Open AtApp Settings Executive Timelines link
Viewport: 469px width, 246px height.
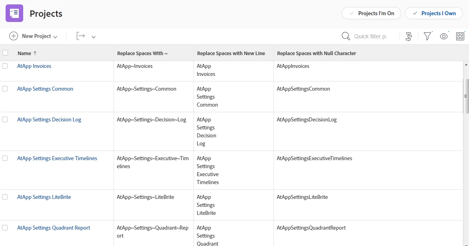pyautogui.click(x=57, y=158)
